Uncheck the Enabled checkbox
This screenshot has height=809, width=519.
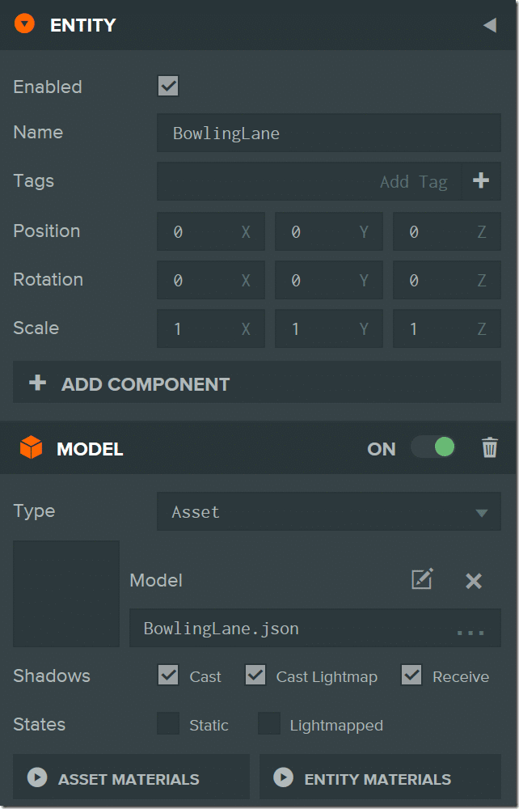point(168,87)
